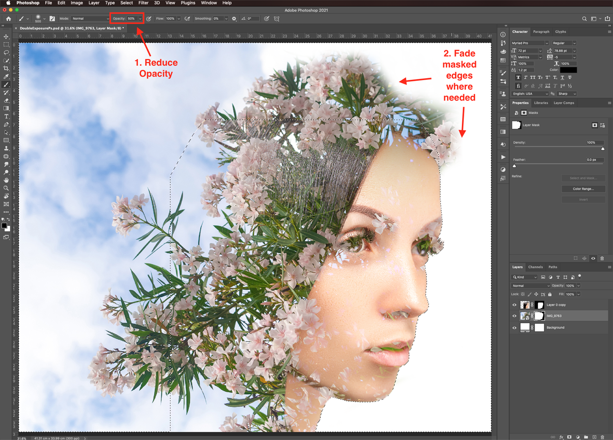Screen dimensions: 613x440
Task: Switch to the Paths tab
Action: click(x=553, y=267)
